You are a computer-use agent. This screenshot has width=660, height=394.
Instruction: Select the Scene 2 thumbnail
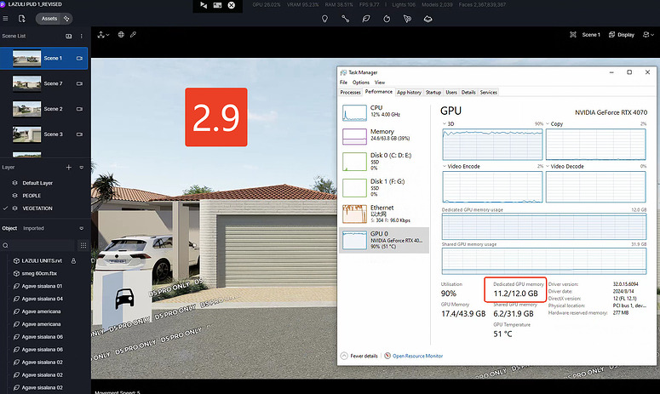click(x=27, y=109)
